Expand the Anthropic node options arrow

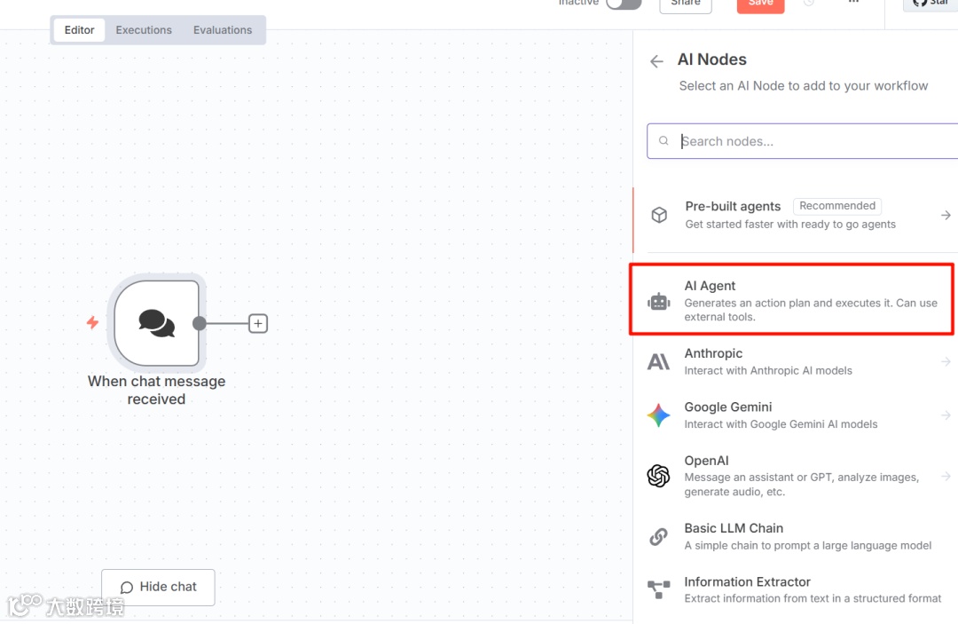coord(946,361)
